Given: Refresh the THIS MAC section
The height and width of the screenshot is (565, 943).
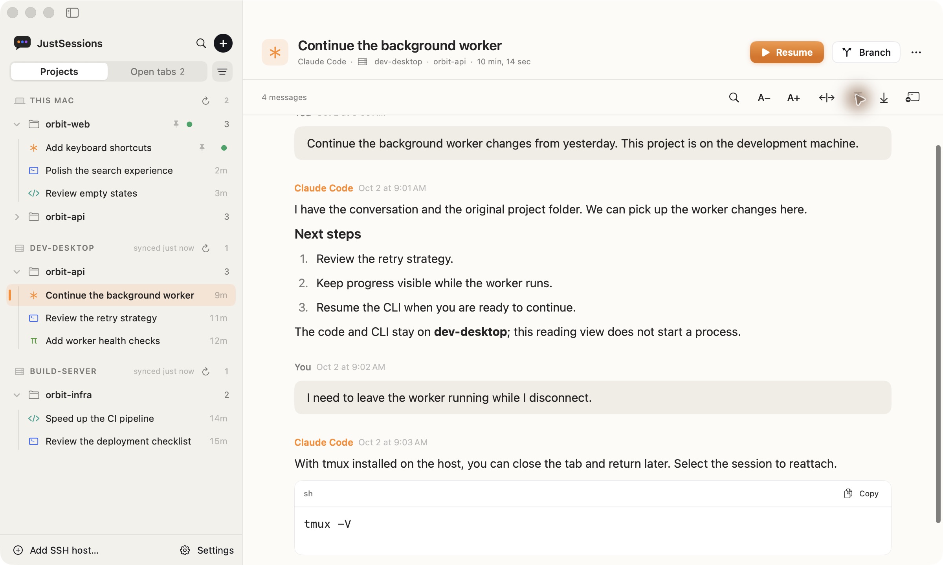Looking at the screenshot, I should coord(205,101).
